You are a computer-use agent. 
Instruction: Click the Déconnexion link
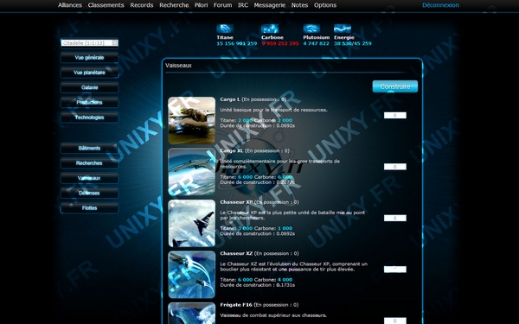440,5
